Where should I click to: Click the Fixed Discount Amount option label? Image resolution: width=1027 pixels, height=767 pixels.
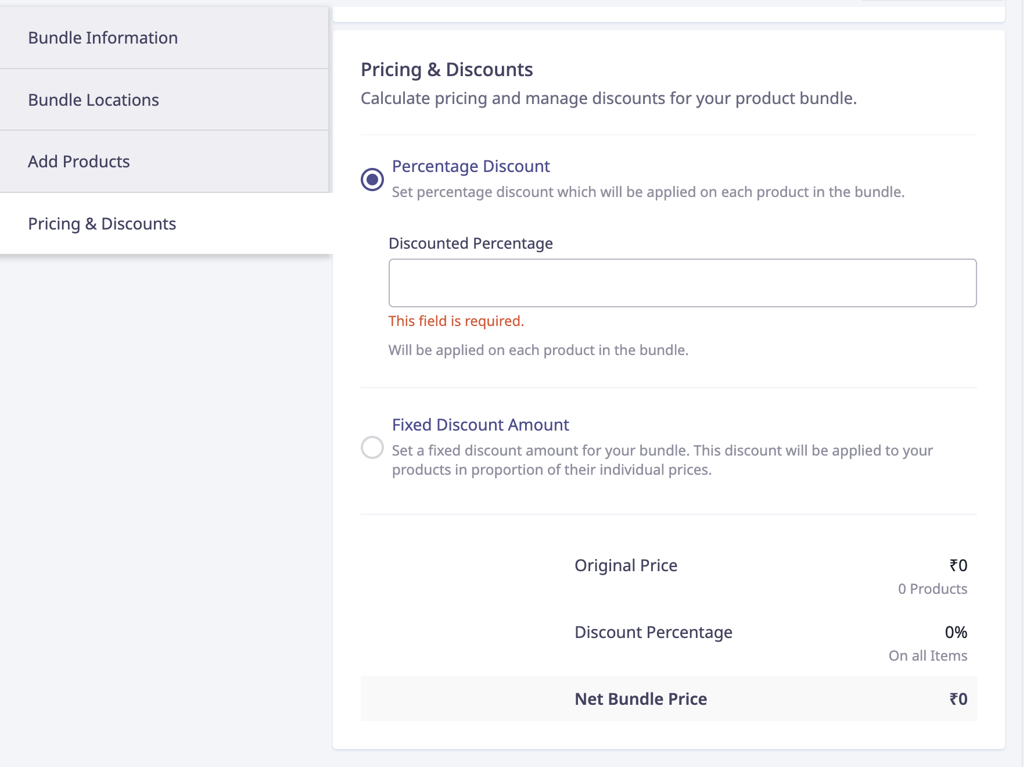(480, 425)
